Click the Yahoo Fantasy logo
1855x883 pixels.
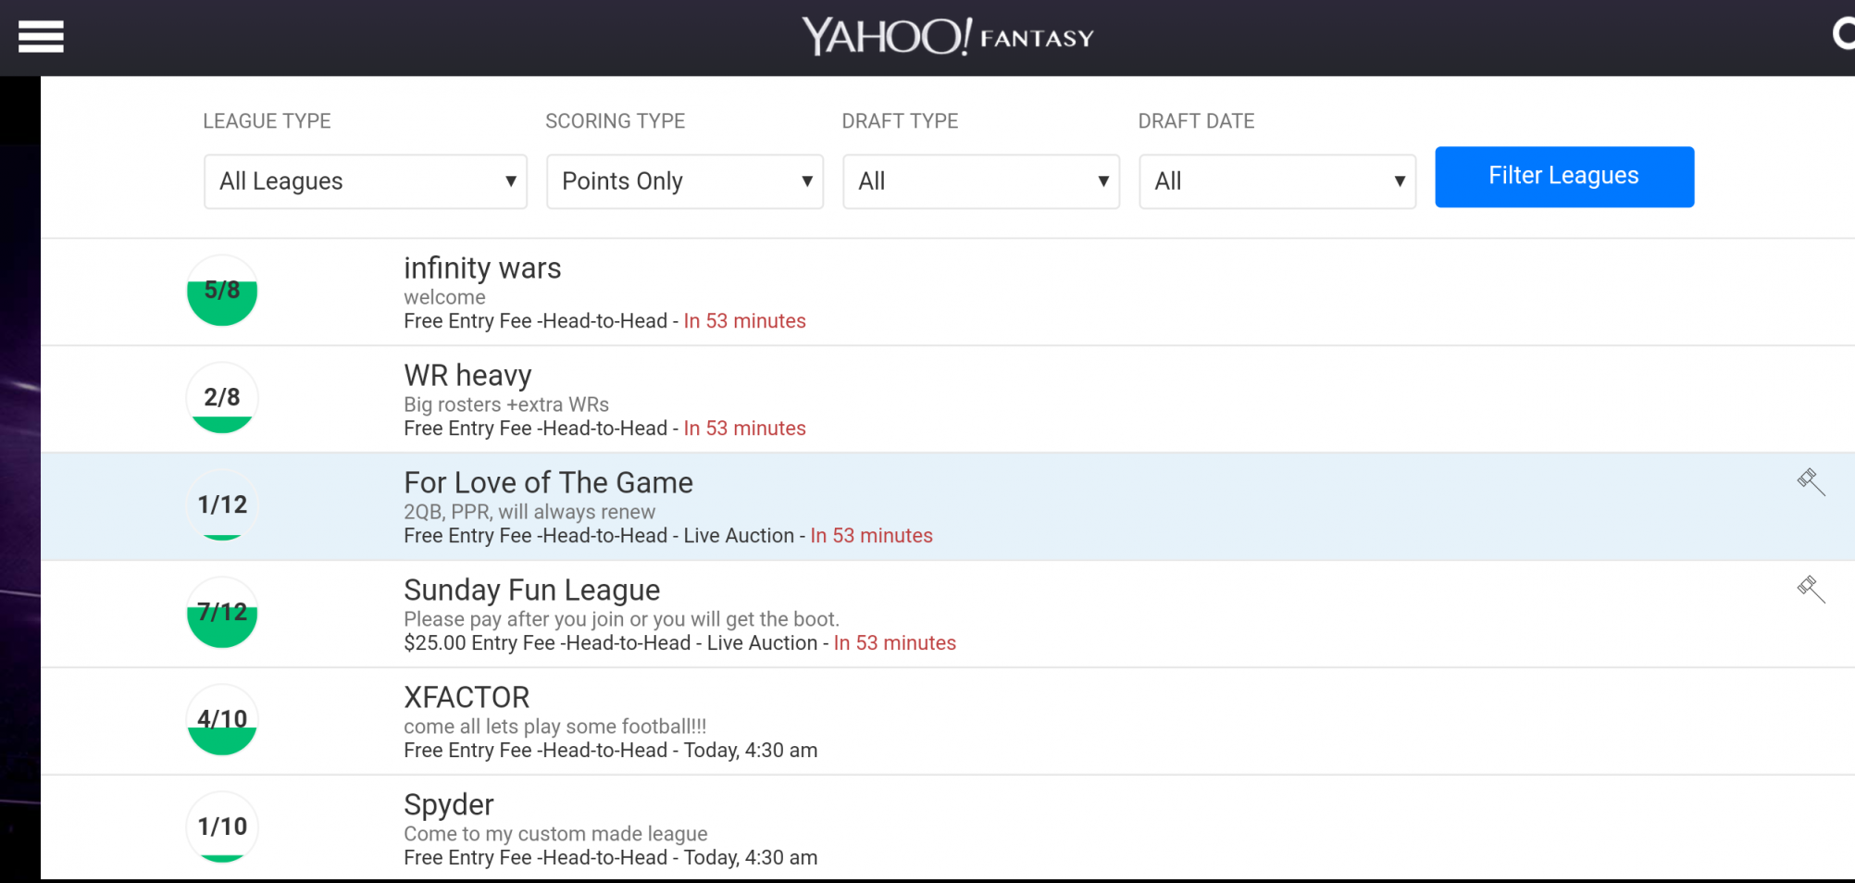[x=948, y=37]
